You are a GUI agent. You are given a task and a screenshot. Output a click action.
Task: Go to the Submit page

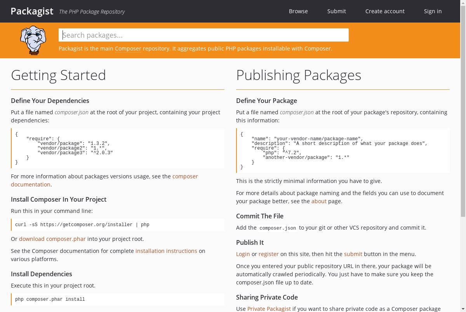pos(337,11)
